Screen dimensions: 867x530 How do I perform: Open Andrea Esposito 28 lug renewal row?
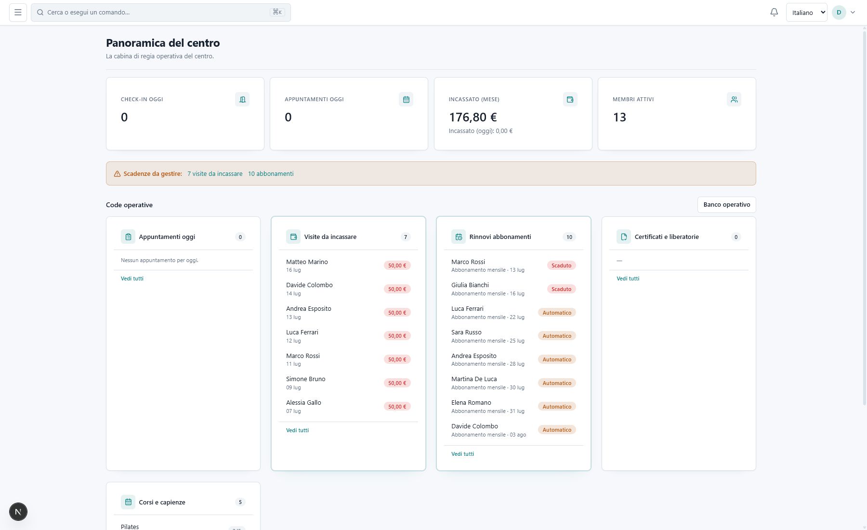tap(513, 359)
